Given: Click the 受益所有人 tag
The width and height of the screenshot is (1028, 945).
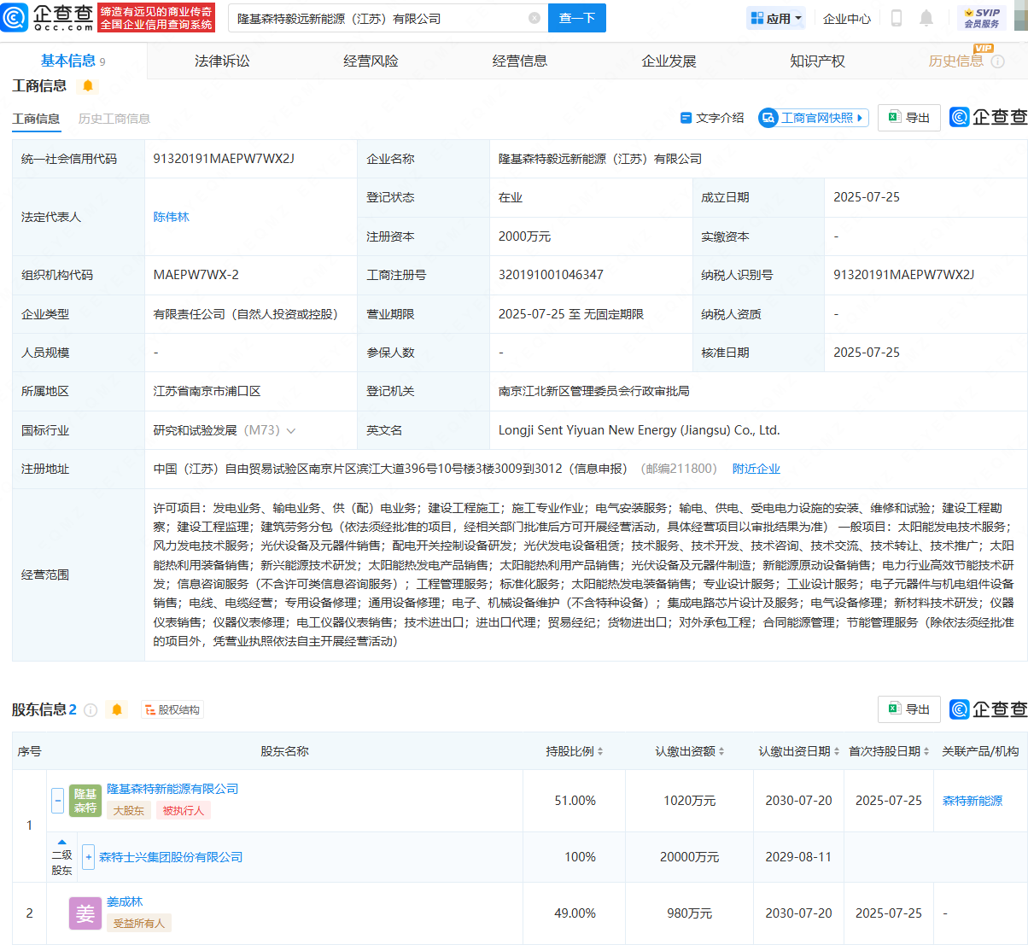Looking at the screenshot, I should coord(139,923).
